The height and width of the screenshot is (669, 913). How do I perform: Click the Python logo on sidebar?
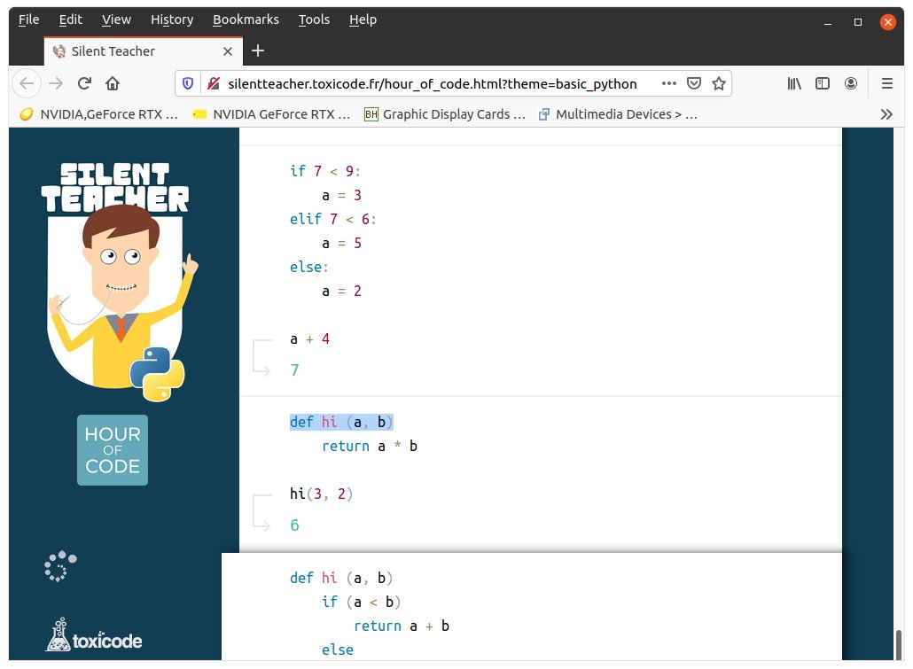tap(157, 374)
